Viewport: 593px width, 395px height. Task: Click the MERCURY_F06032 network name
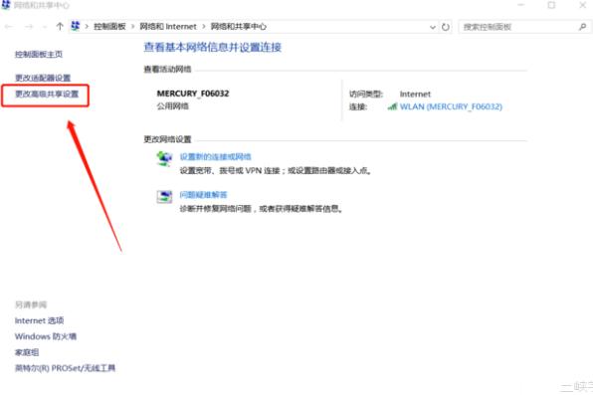tap(193, 94)
